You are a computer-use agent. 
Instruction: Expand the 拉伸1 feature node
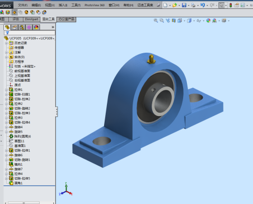pyautogui.click(x=6, y=90)
